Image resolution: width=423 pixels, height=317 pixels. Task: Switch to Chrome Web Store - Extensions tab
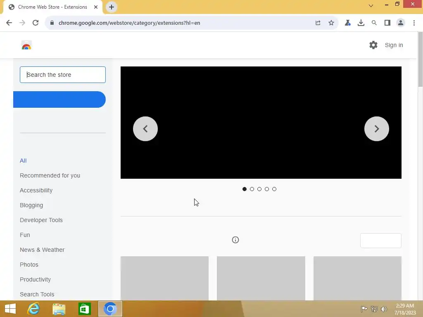(x=52, y=7)
